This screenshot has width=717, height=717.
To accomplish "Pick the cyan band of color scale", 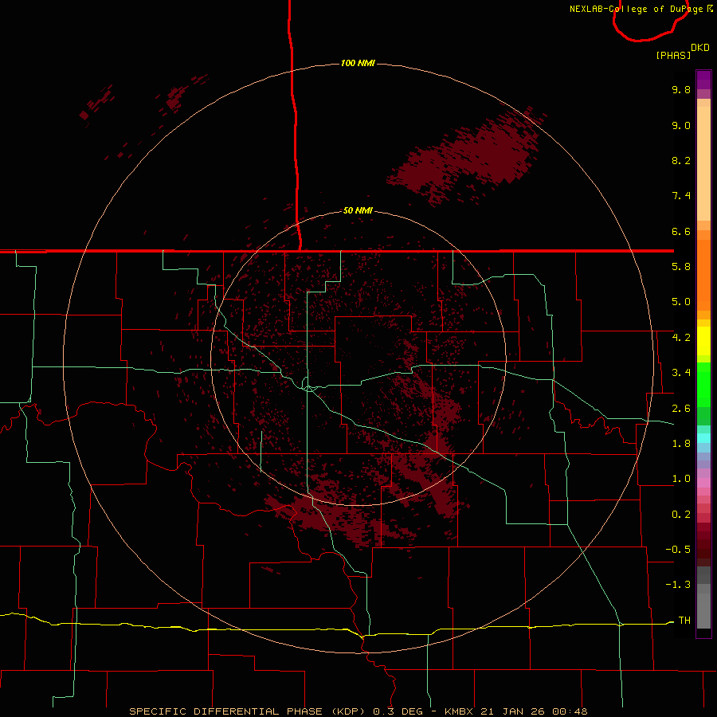I will tap(703, 438).
